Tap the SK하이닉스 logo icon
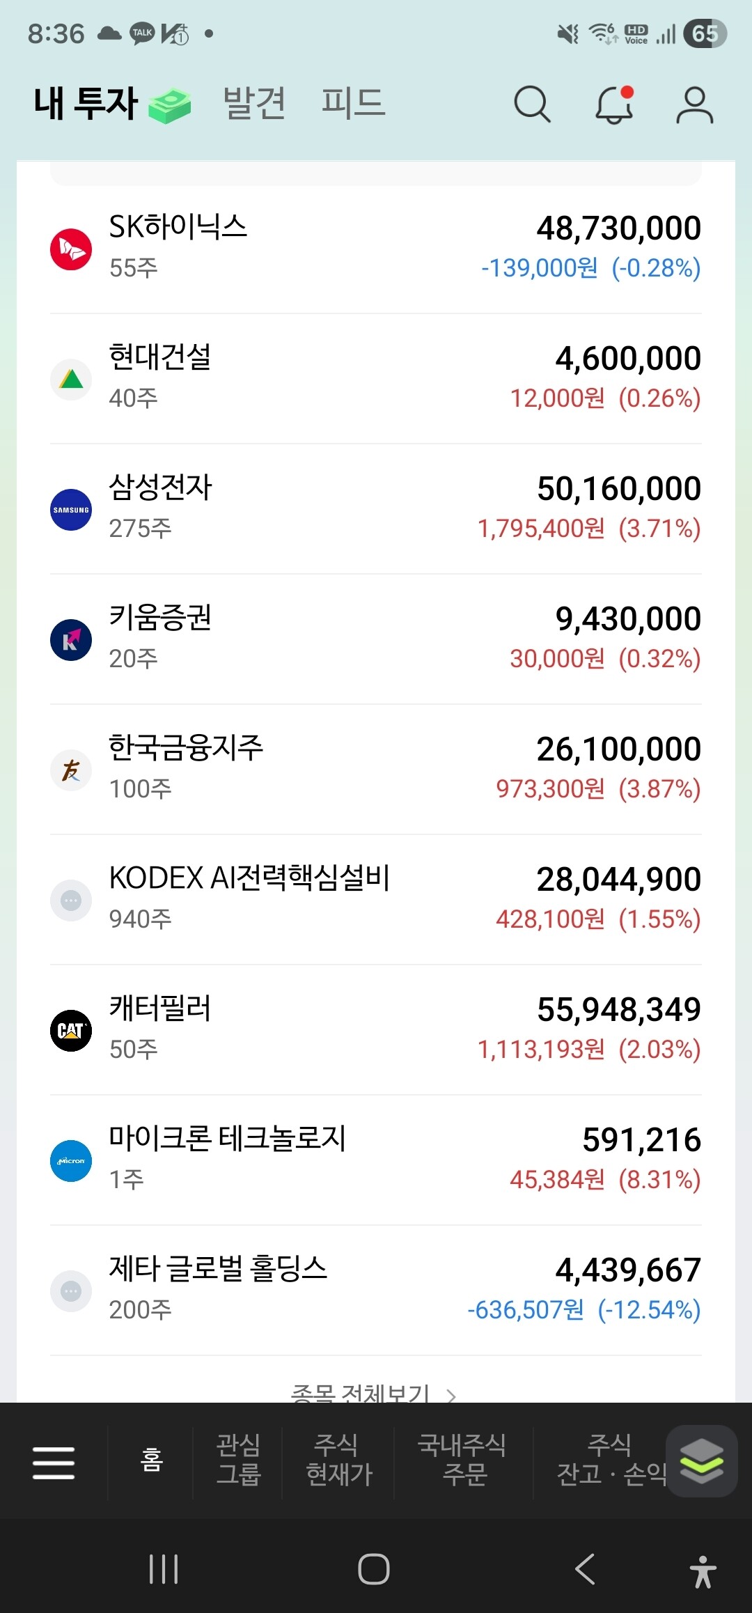This screenshot has height=1613, width=752. click(71, 249)
